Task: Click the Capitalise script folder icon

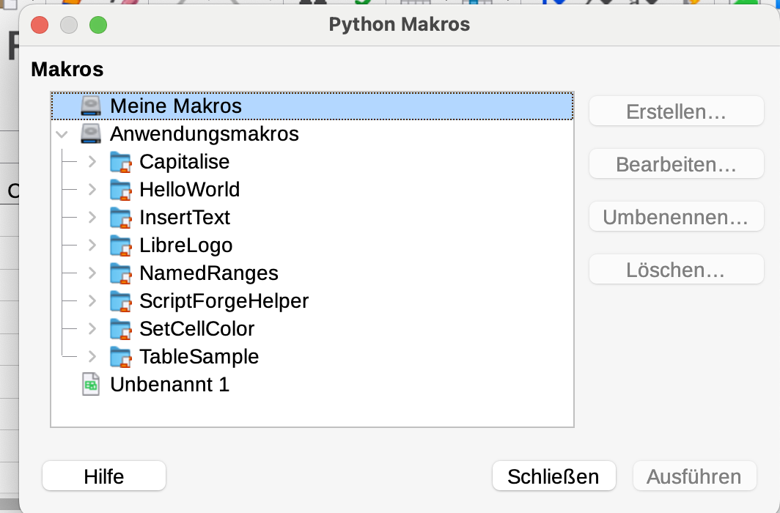Action: pyautogui.click(x=120, y=162)
